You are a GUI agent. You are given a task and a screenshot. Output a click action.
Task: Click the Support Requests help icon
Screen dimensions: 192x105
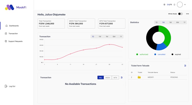pos(6,41)
